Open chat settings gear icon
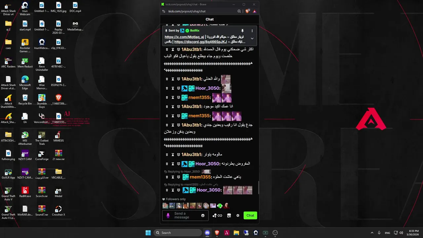 coord(238,216)
